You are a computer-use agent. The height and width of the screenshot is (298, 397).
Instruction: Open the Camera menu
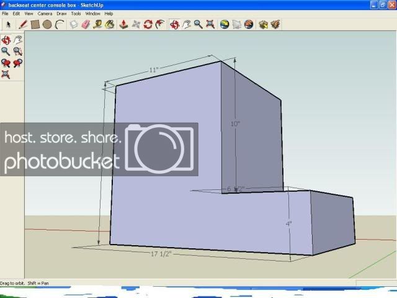45,14
